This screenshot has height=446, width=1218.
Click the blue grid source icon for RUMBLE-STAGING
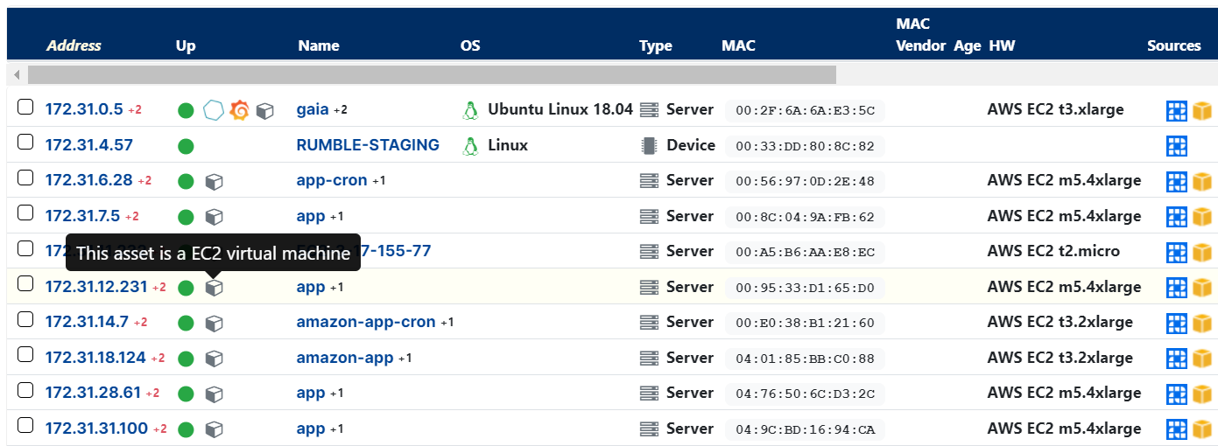pyautogui.click(x=1177, y=146)
